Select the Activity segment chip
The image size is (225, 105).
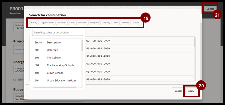(106, 23)
